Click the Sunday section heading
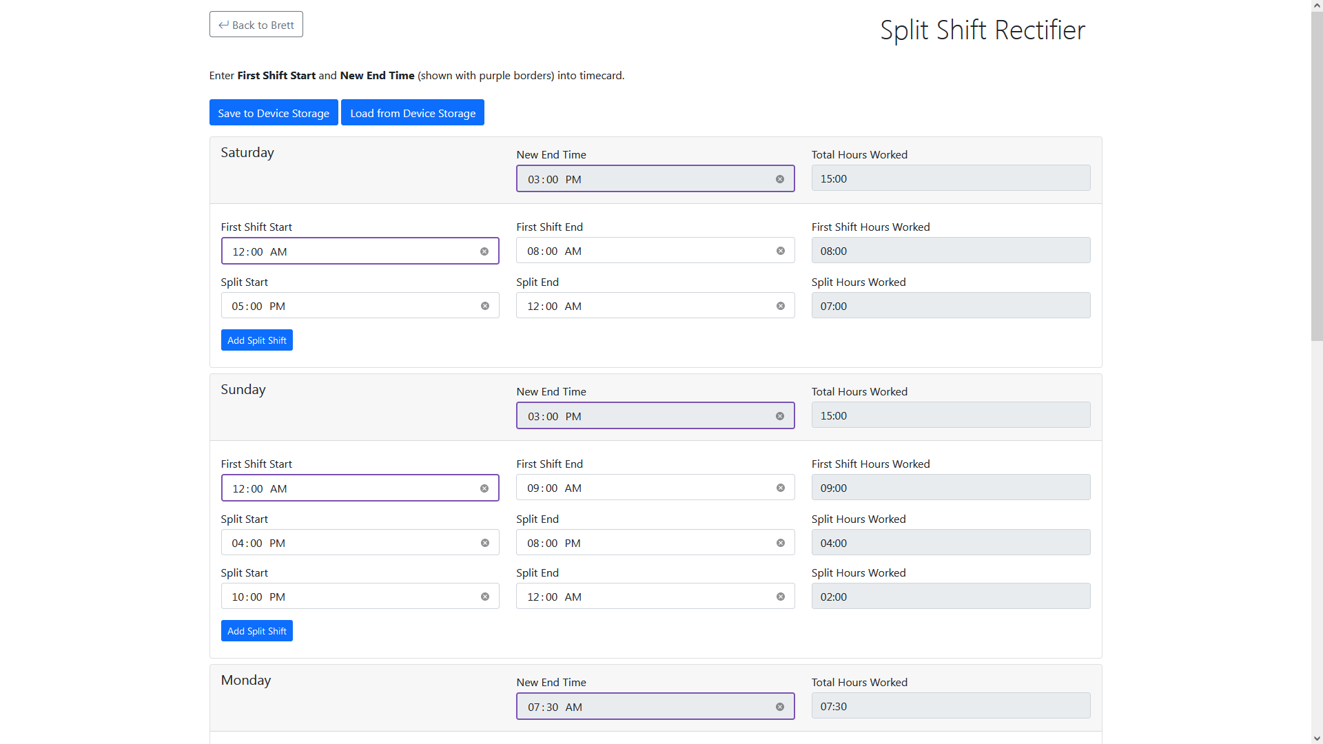This screenshot has width=1323, height=744. click(243, 390)
